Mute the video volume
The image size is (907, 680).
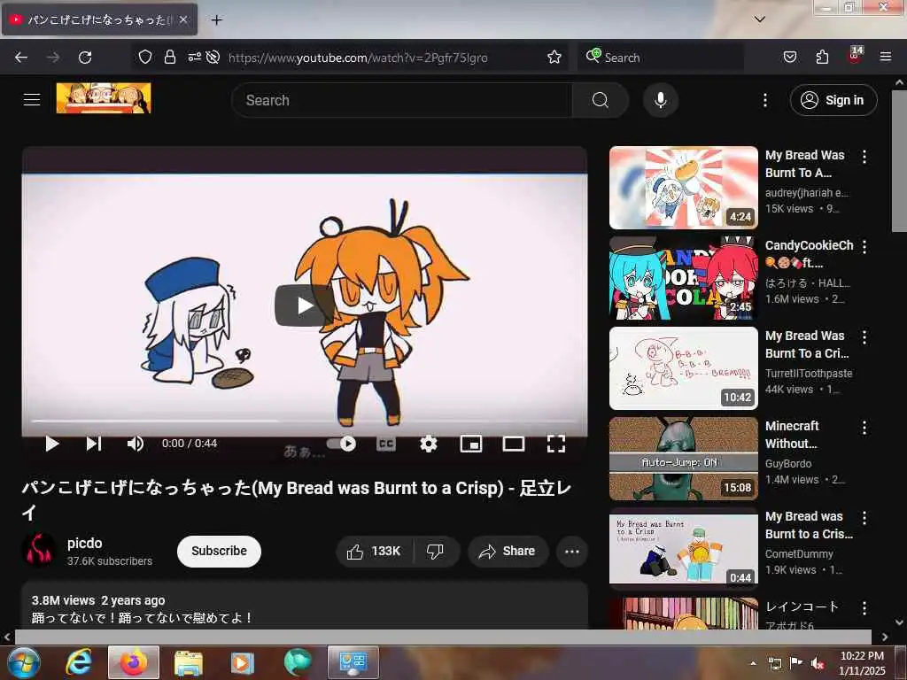point(135,444)
